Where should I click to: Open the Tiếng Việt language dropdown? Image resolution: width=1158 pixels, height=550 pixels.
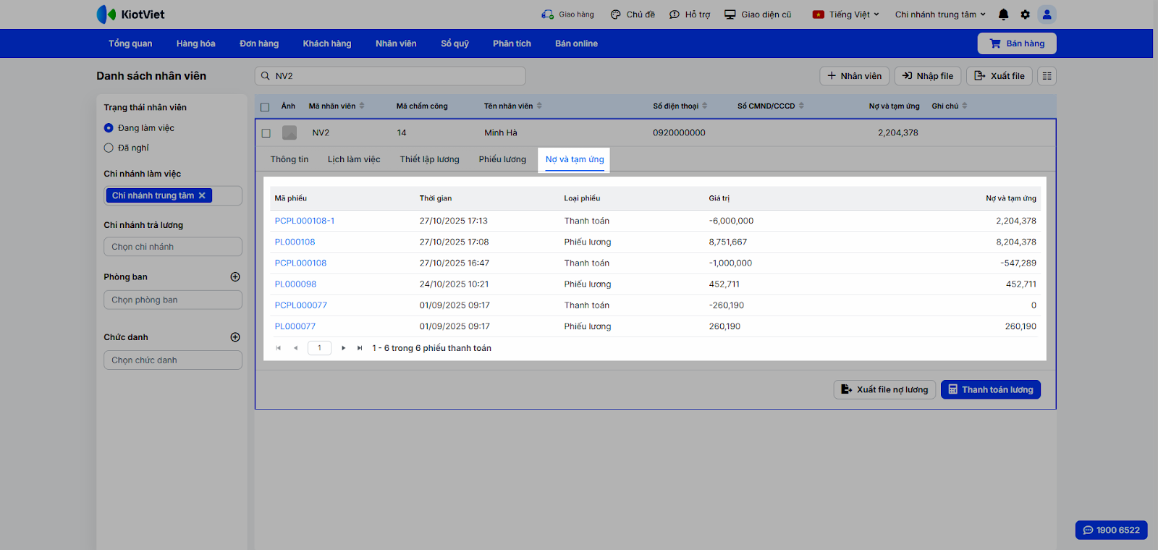(846, 14)
